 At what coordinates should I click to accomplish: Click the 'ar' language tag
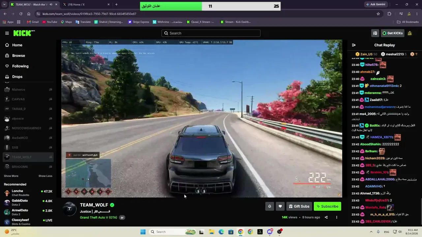[x=122, y=218]
